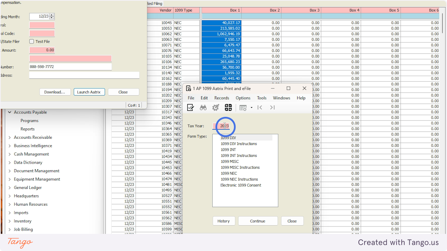This screenshot has height=251, width=447.
Task: Jump to last record with the right arrow icon
Action: tap(272, 107)
